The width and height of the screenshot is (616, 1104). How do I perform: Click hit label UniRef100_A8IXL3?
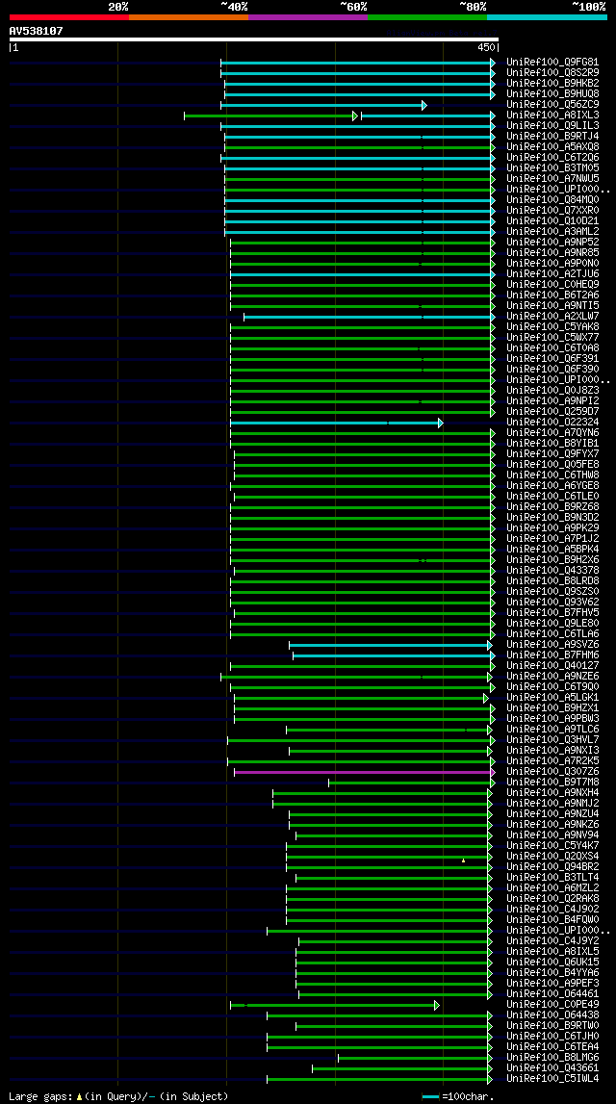552,116
